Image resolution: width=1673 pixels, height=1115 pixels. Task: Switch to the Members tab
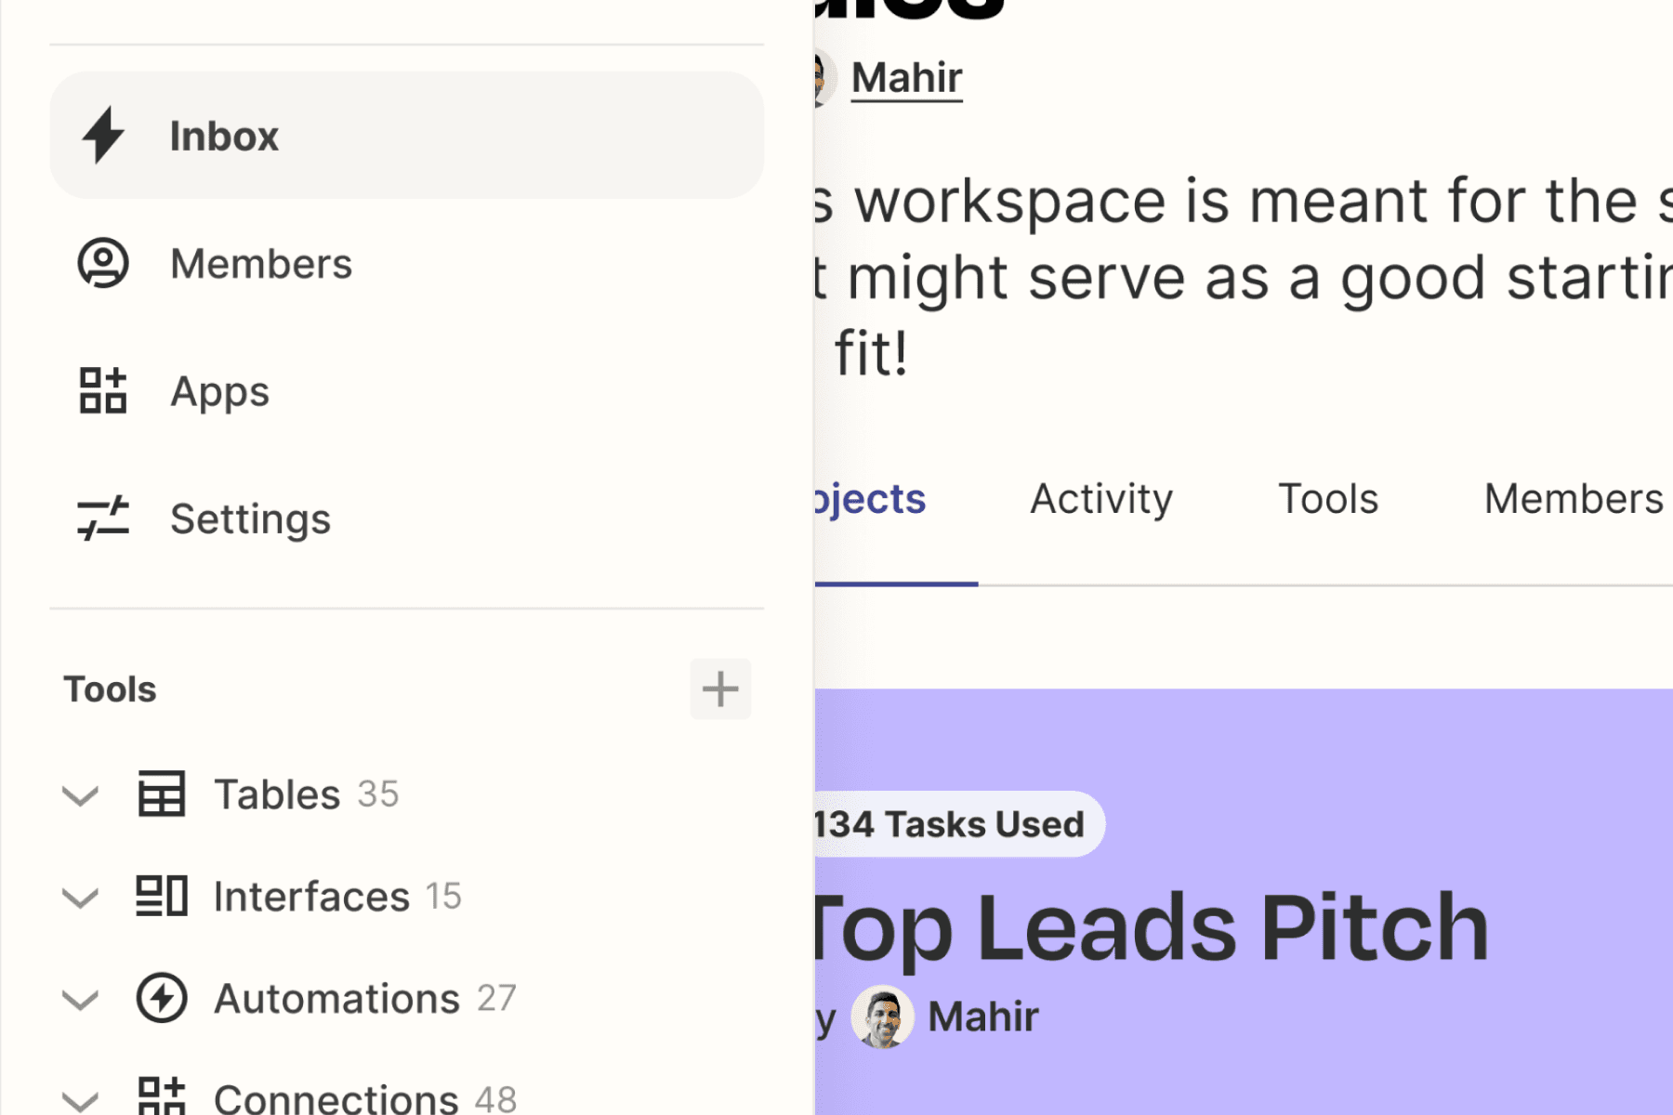1574,499
